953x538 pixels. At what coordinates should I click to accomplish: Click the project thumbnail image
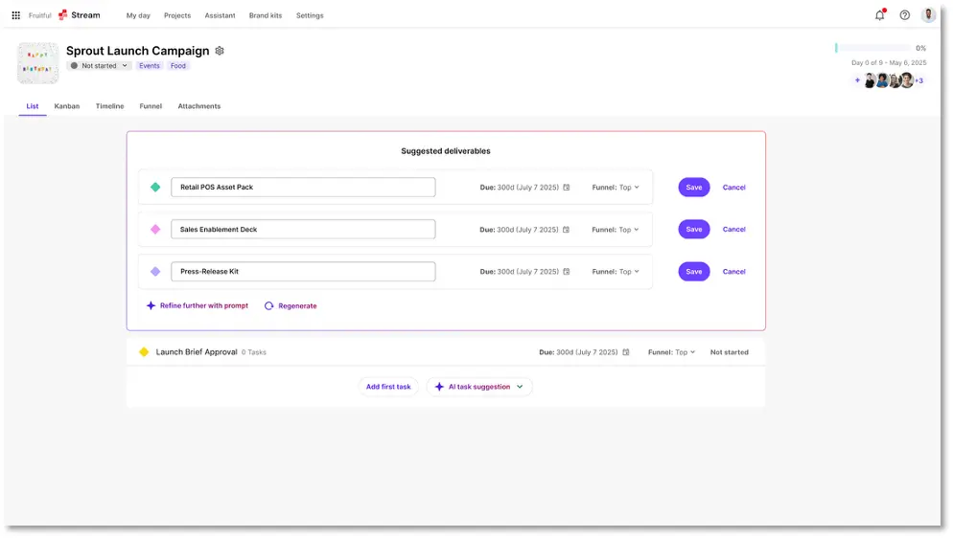37,63
